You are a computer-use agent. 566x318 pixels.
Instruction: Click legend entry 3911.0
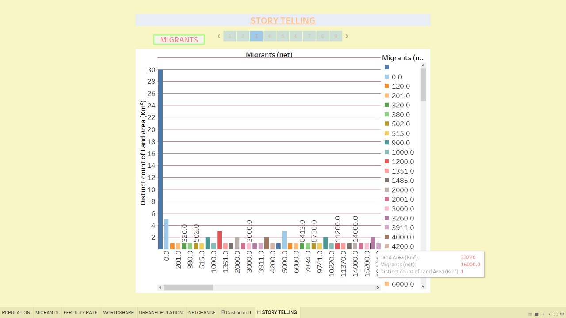pos(403,227)
